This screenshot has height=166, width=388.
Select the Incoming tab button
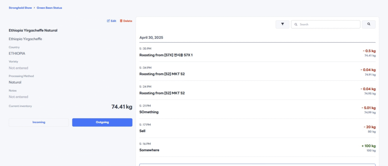tap(39, 122)
